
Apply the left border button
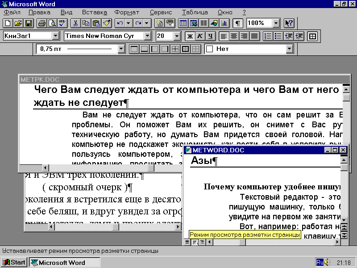(154, 49)
